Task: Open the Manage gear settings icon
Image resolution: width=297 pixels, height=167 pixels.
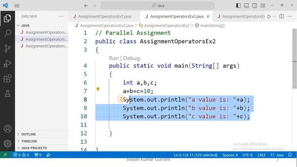Action: point(7,144)
